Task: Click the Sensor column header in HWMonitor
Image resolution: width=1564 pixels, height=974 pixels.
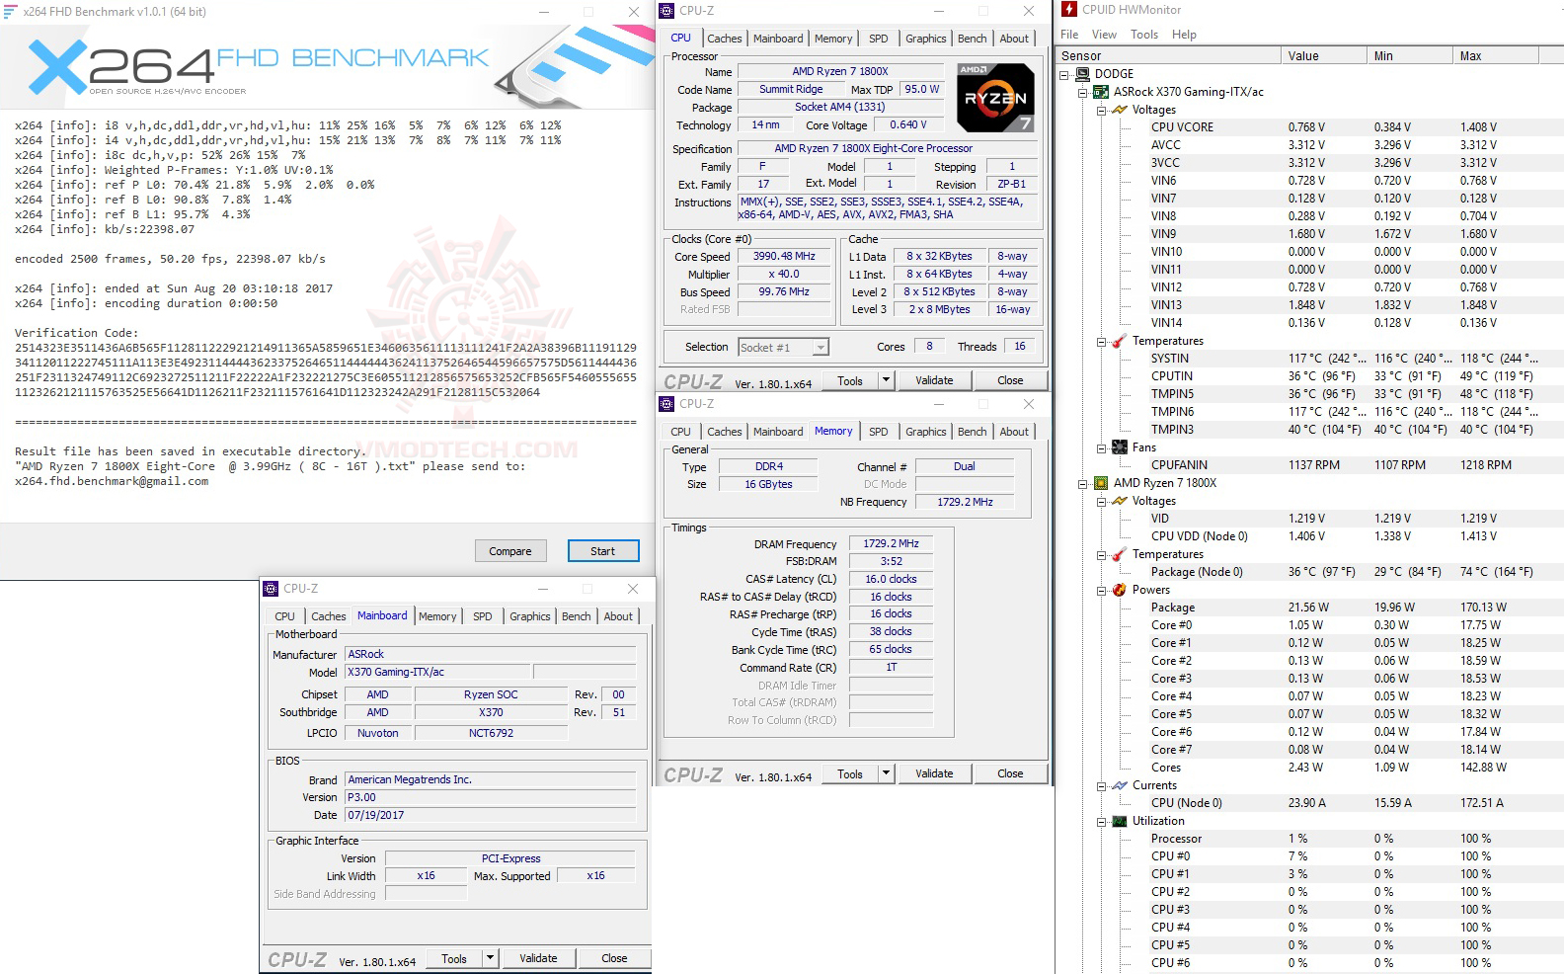Action: pyautogui.click(x=1169, y=56)
